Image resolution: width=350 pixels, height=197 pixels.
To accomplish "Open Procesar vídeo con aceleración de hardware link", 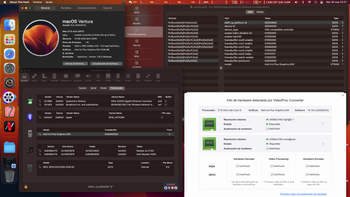I will [303, 194].
